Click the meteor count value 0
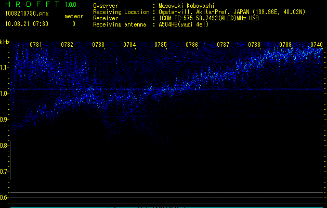Viewport: 327px width, 208px height. click(x=74, y=24)
